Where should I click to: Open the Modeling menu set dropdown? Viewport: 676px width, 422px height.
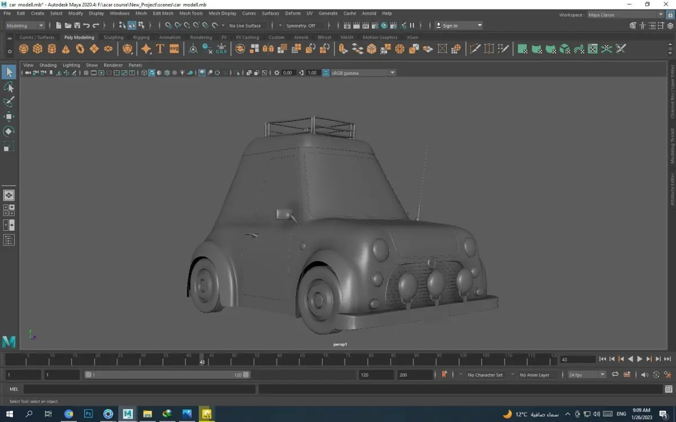(x=25, y=25)
